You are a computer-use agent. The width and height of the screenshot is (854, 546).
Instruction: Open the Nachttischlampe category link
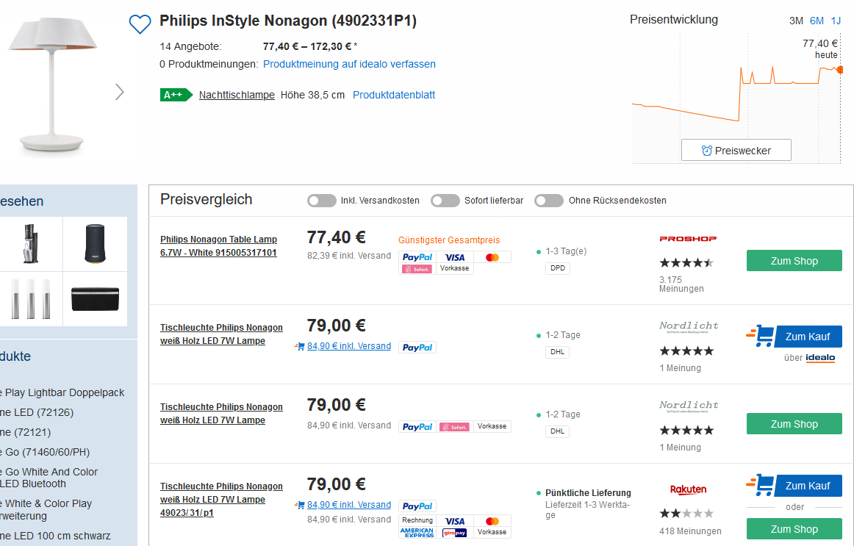[237, 95]
